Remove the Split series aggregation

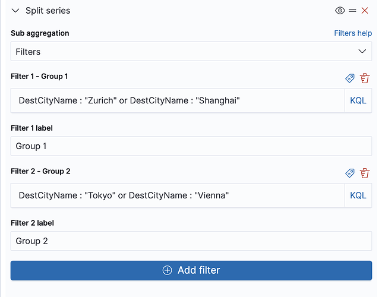pyautogui.click(x=365, y=11)
